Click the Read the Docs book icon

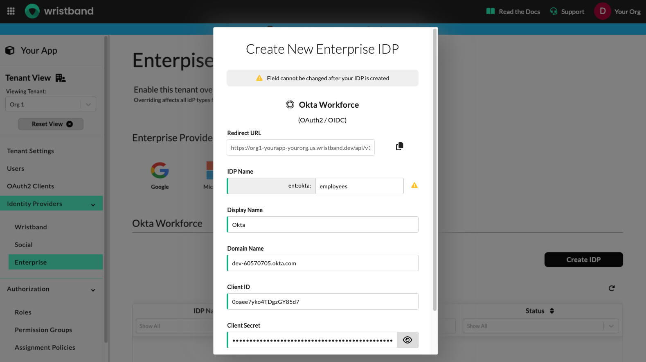(491, 11)
